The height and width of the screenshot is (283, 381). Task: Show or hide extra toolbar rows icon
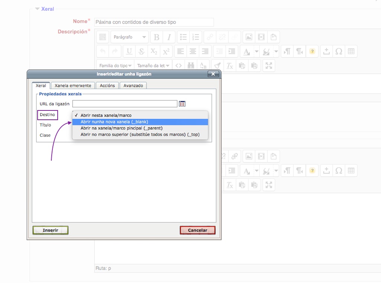(x=103, y=37)
